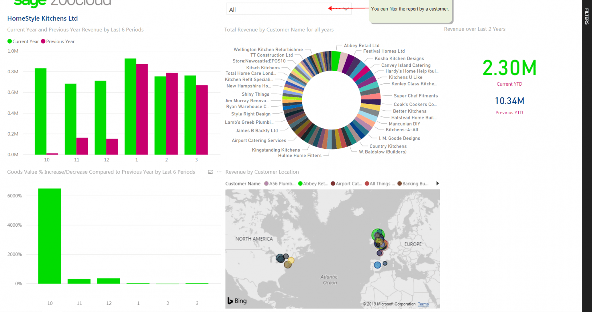The image size is (592, 312).
Task: Select the tan bubble on US east coast
Action: [288, 264]
